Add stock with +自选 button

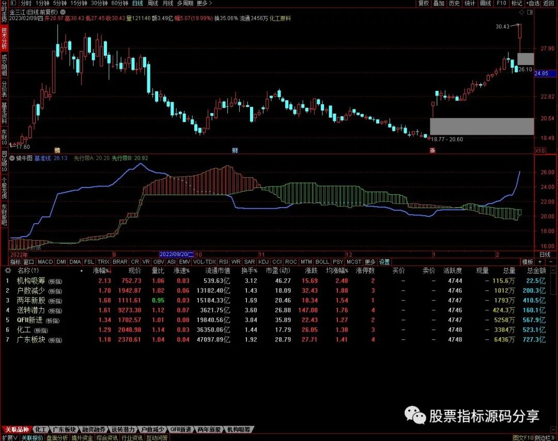point(533,3)
